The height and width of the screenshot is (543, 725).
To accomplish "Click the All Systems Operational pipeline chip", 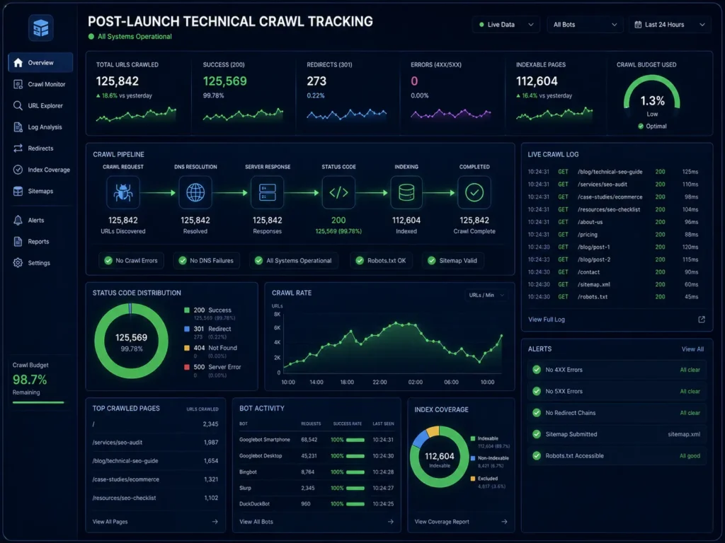I will [x=294, y=261].
